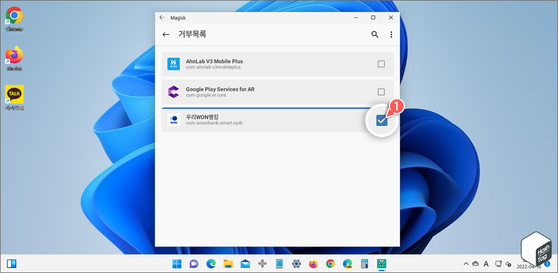Viewport: 558px width, 273px height.
Task: Maximize the Magisk window
Action: tap(373, 17)
